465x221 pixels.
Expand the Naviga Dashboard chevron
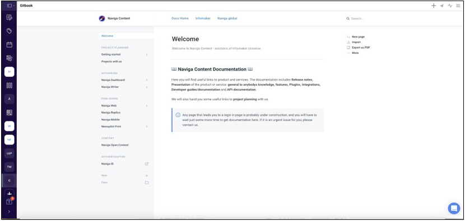coord(146,80)
